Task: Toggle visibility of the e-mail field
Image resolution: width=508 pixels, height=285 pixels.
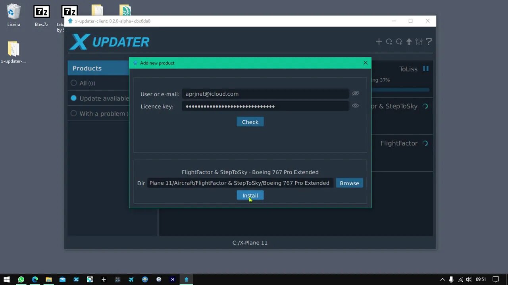Action: [x=355, y=93]
